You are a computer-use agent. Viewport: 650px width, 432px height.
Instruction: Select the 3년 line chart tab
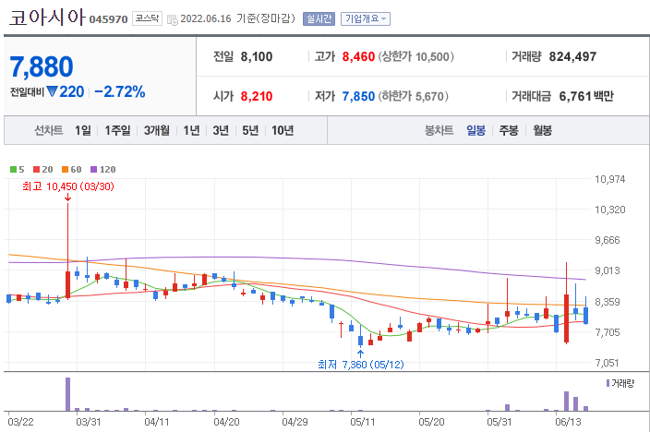(x=221, y=130)
